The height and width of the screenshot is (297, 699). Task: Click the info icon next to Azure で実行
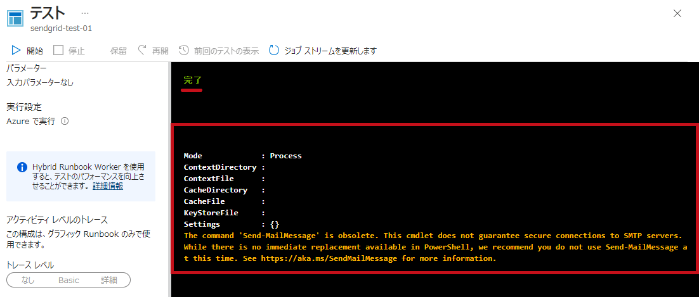[64, 121]
